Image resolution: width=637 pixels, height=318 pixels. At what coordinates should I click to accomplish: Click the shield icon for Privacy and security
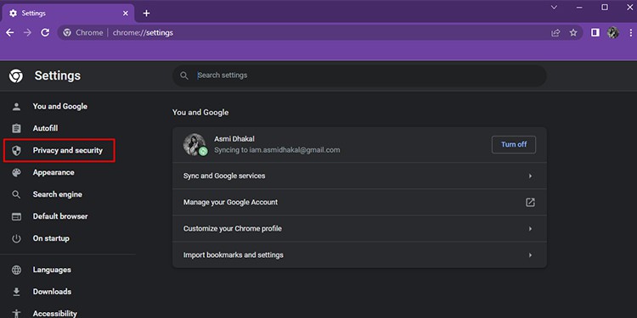[16, 151]
